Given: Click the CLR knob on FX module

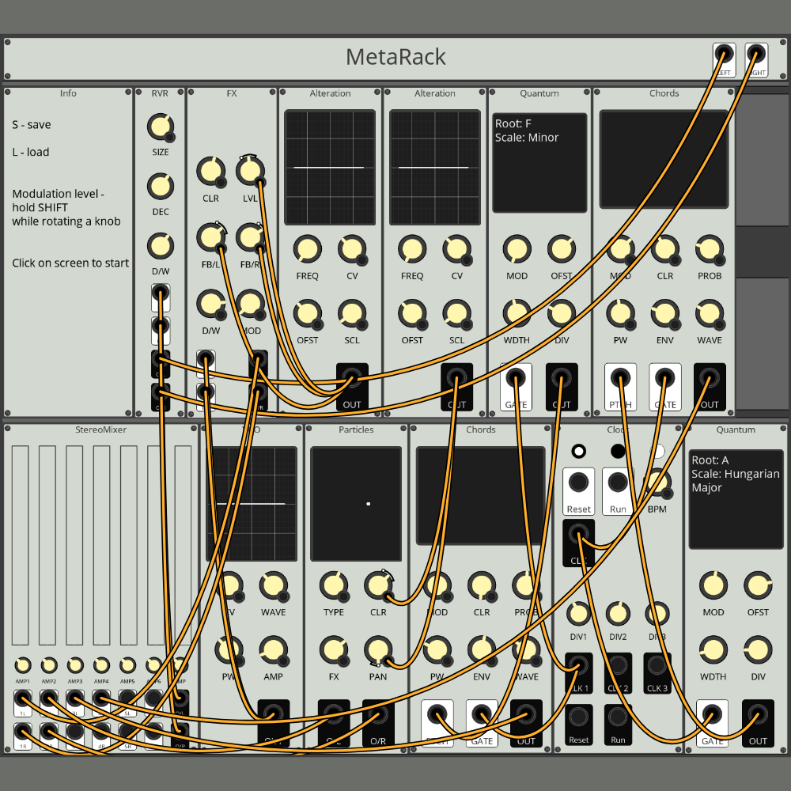Looking at the screenshot, I should [210, 171].
